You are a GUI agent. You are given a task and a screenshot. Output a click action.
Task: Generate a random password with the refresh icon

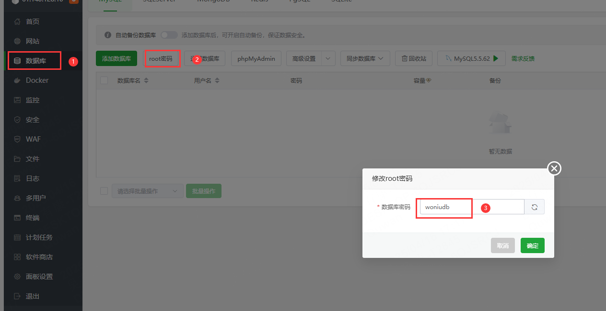[x=534, y=207]
